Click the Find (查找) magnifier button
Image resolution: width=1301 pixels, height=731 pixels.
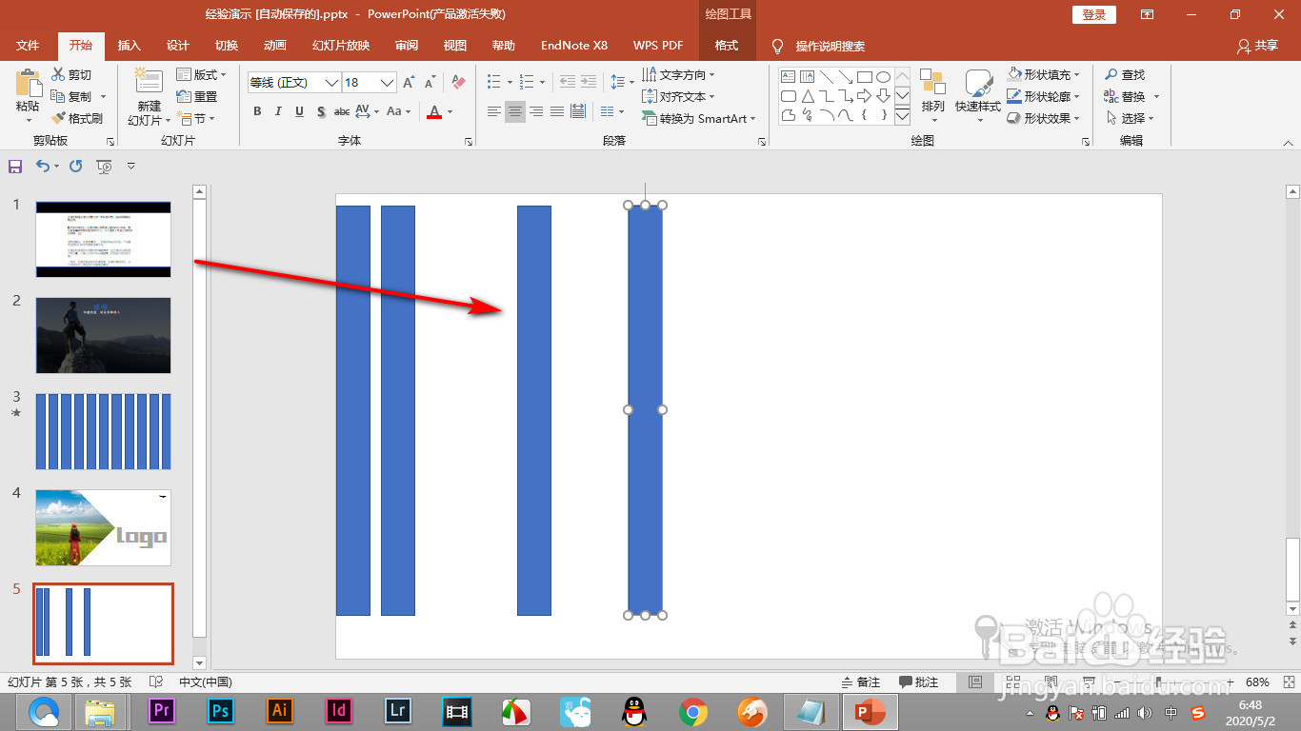pyautogui.click(x=1125, y=74)
